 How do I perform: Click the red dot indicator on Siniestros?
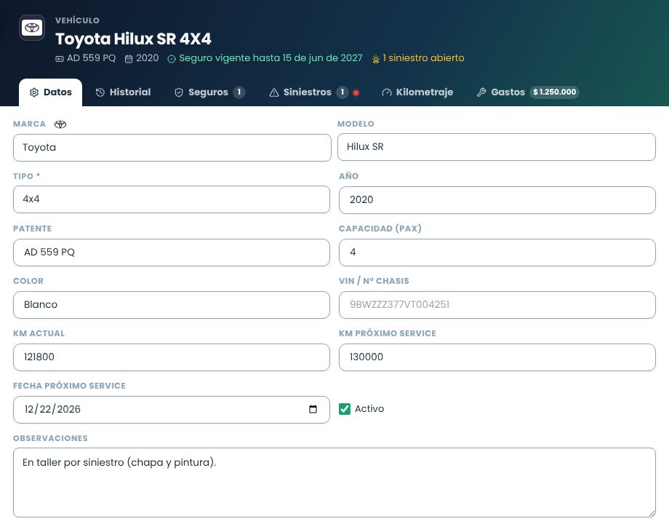coord(356,92)
